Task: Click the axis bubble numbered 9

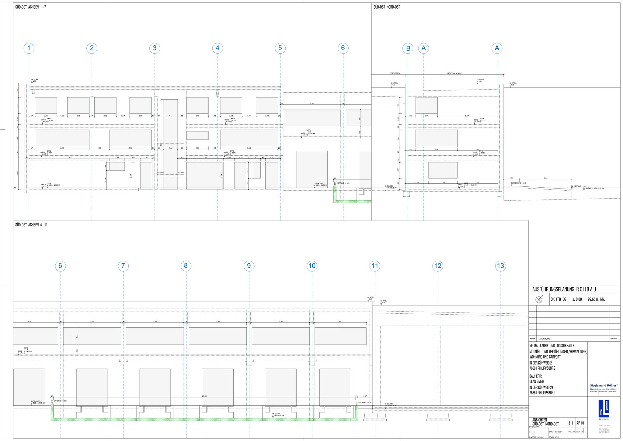Action: click(x=249, y=266)
